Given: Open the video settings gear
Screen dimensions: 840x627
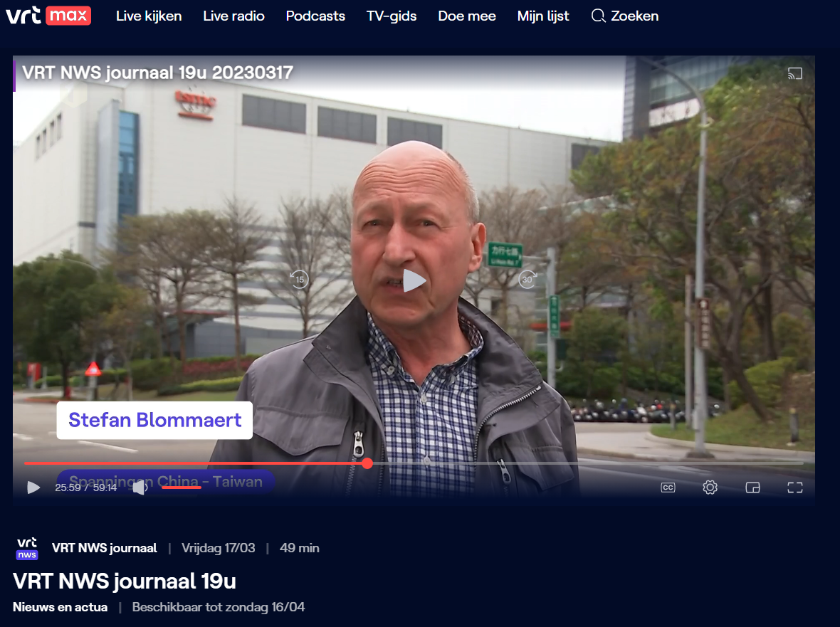Looking at the screenshot, I should point(710,488).
